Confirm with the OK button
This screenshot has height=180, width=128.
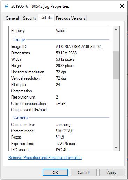pyautogui.click(x=55, y=172)
